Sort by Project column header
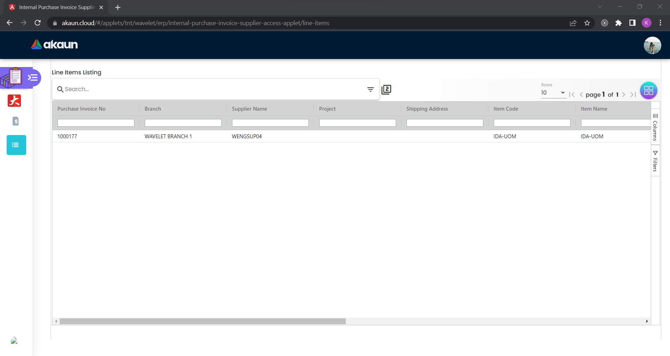The height and width of the screenshot is (356, 670). click(327, 109)
